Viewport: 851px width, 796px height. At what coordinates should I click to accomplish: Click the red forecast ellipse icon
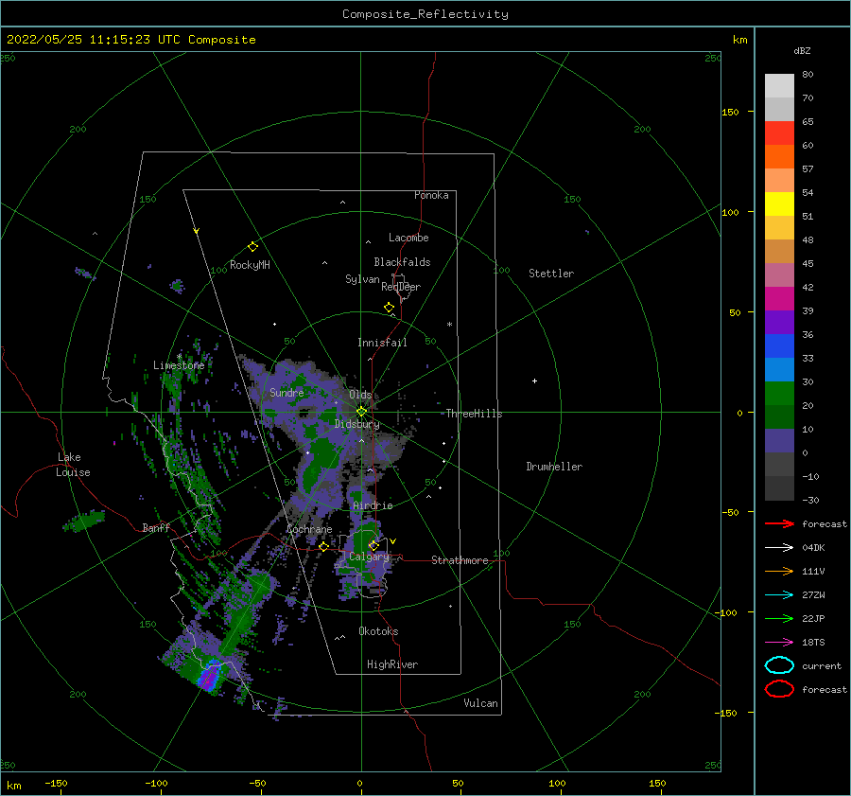779,689
